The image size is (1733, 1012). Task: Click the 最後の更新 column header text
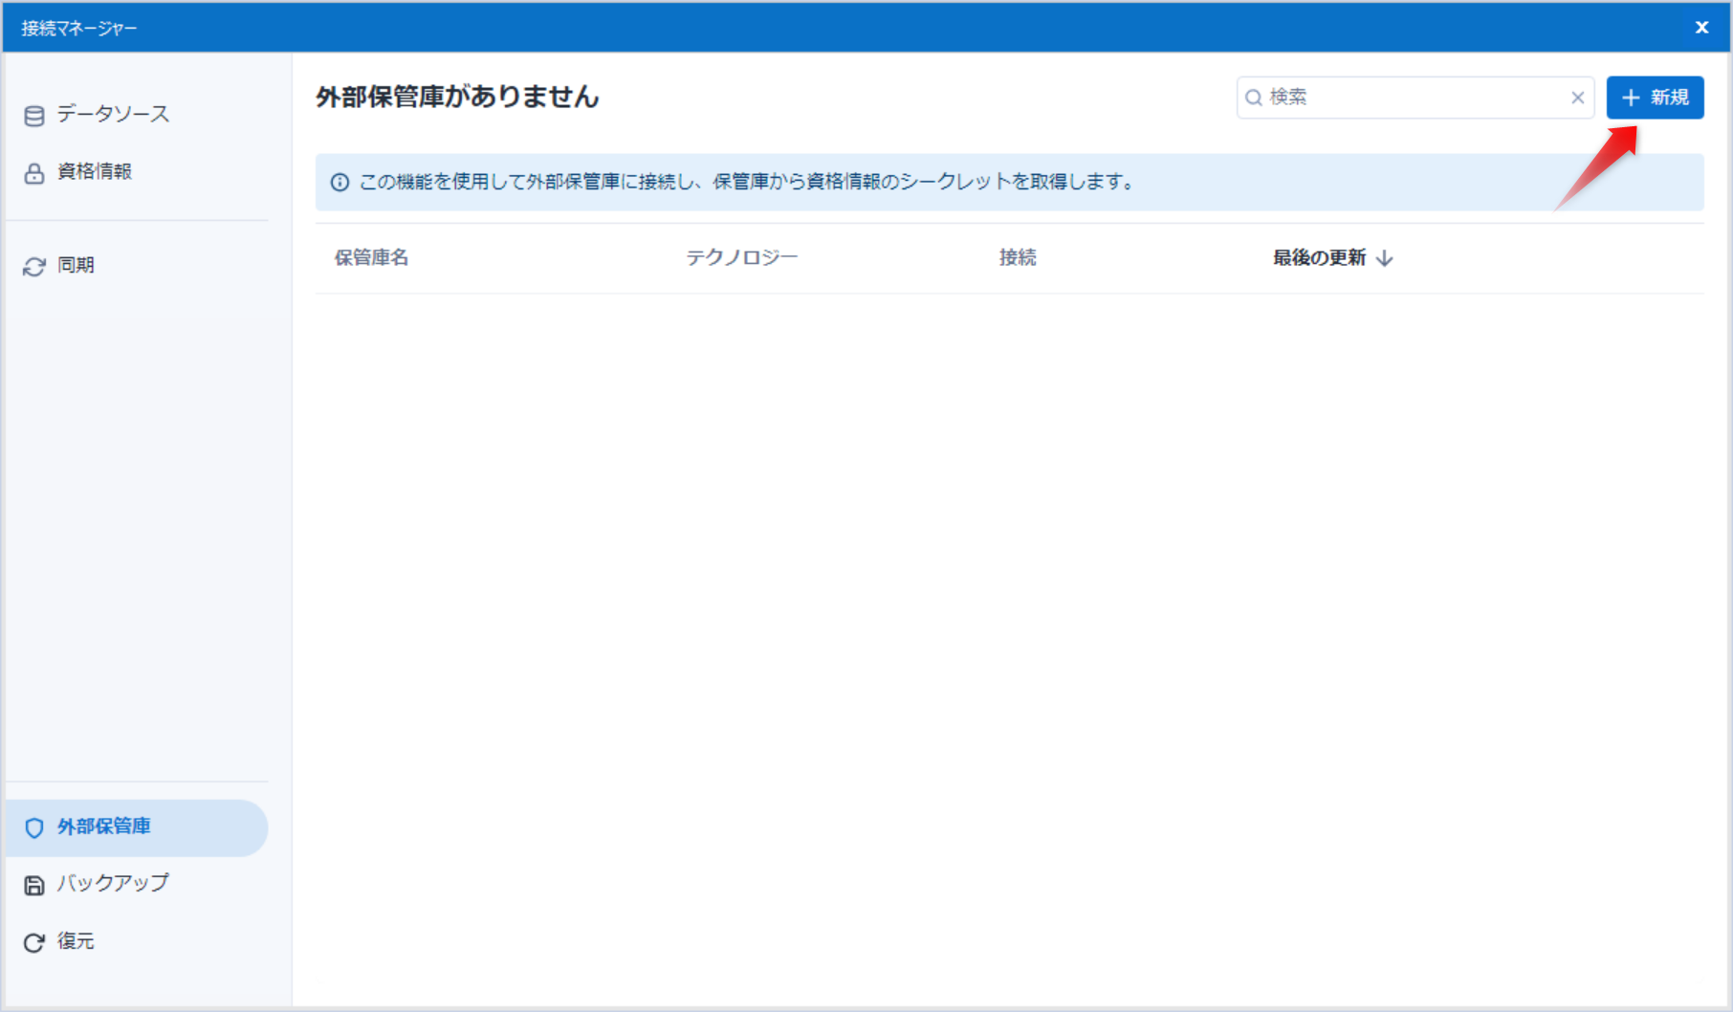click(x=1319, y=258)
